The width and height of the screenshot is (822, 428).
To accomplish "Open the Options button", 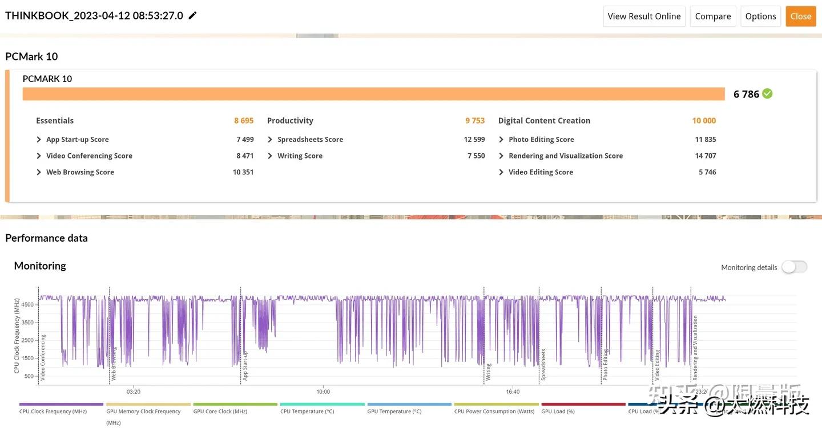I will coord(760,16).
